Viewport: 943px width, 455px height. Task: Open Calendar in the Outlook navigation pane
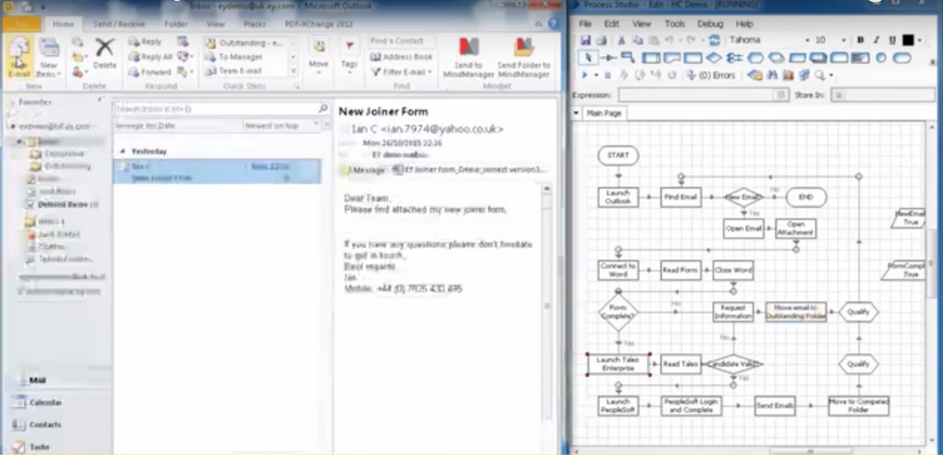tap(44, 403)
